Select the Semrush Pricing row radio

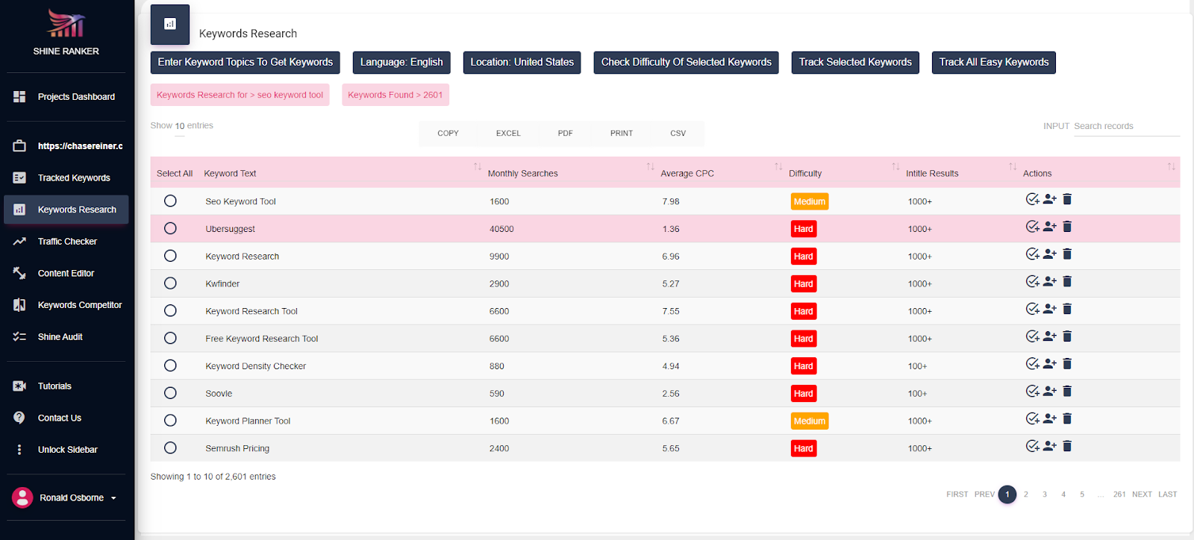click(170, 448)
